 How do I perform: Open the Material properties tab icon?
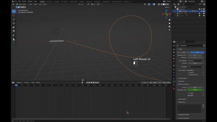pos(174,85)
